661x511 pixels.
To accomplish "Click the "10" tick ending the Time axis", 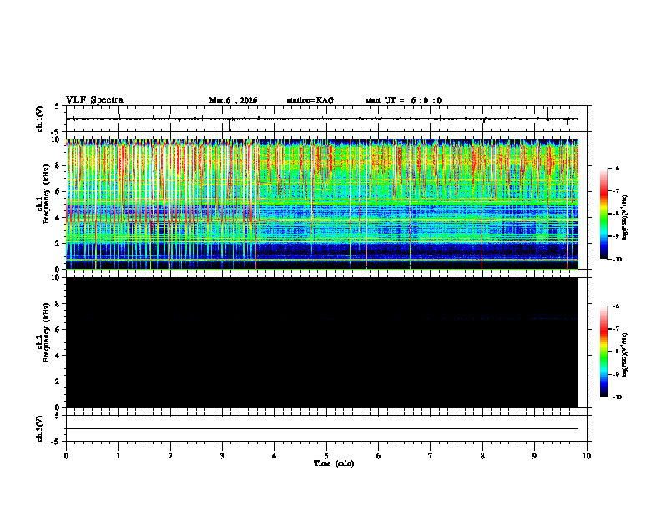I will point(587,456).
